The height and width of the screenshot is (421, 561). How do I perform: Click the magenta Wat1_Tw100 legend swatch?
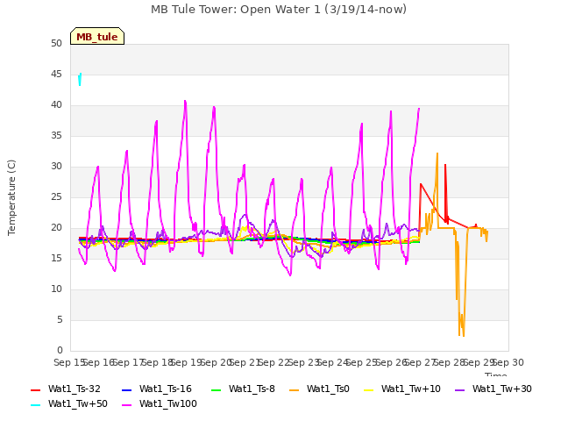tap(126, 405)
